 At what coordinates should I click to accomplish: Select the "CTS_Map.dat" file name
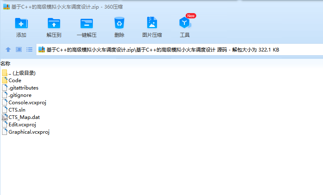[x=24, y=117]
